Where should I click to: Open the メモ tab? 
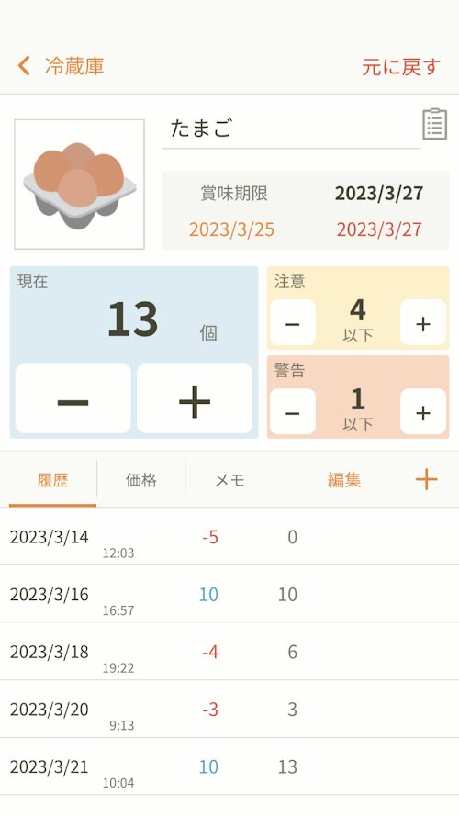(229, 480)
